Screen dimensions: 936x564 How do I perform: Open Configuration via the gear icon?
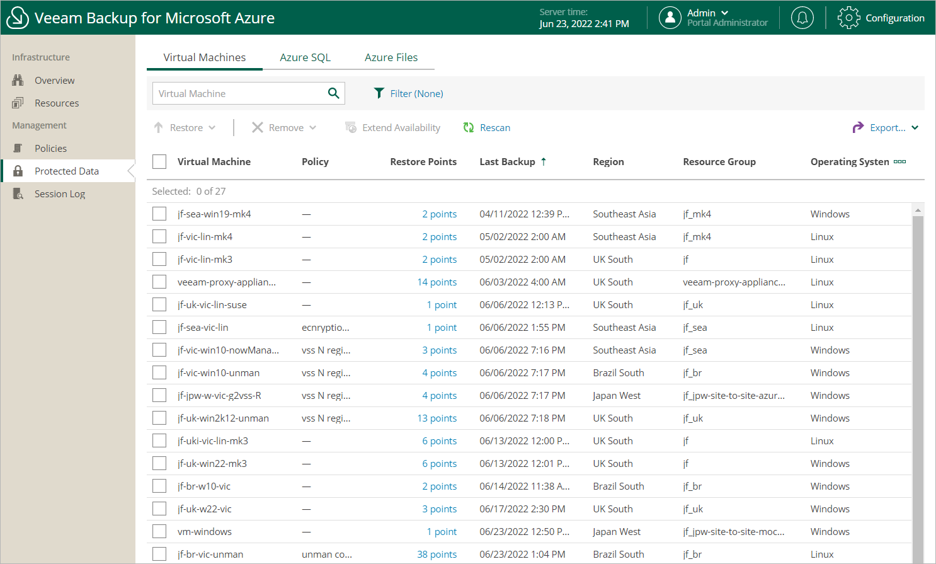(848, 18)
